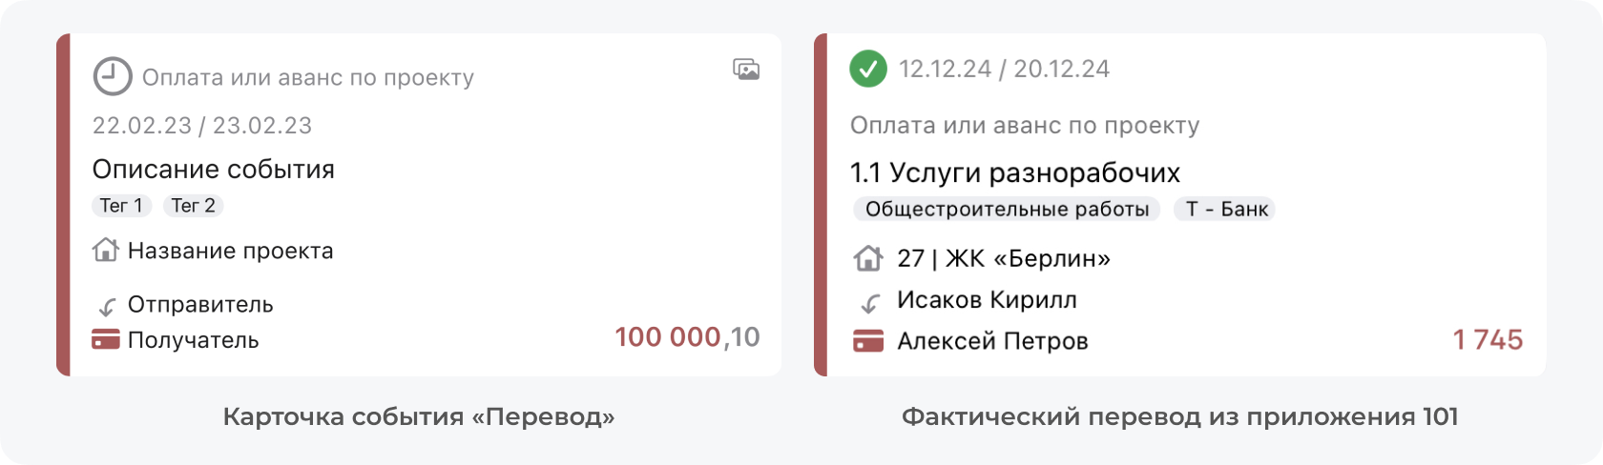1603x465 pixels.
Task: Click the 100 000,10 amount
Action: [x=687, y=337]
